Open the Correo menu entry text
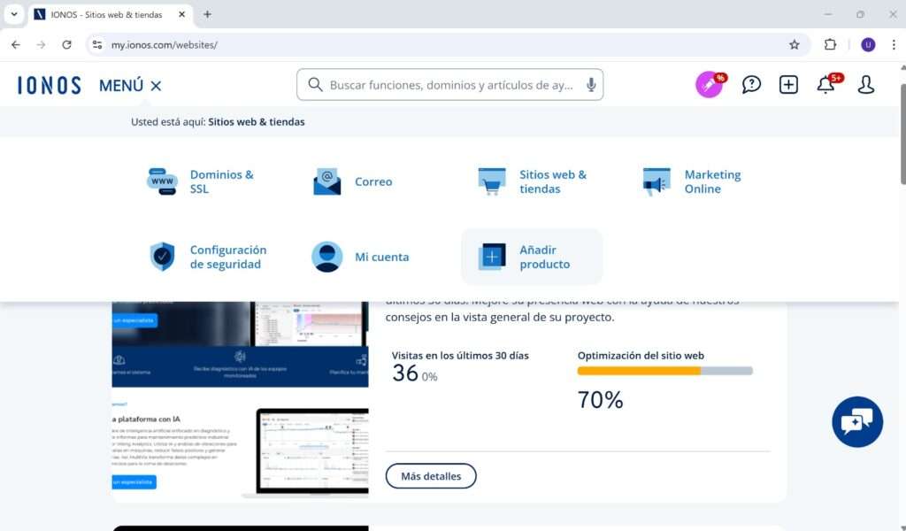This screenshot has height=531, width=906. click(373, 181)
